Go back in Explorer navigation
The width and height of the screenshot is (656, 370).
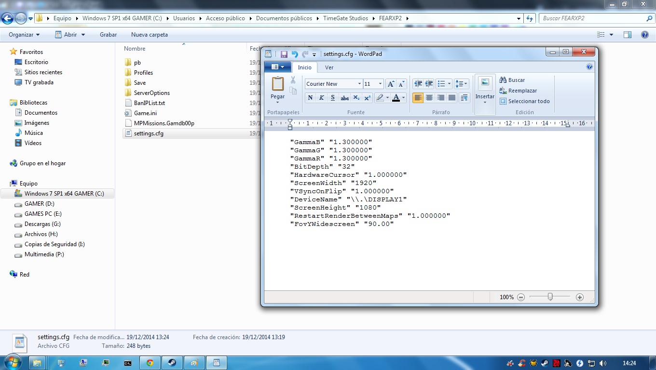[8, 18]
